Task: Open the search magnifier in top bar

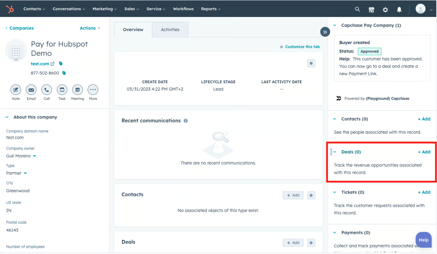Action: point(357,10)
